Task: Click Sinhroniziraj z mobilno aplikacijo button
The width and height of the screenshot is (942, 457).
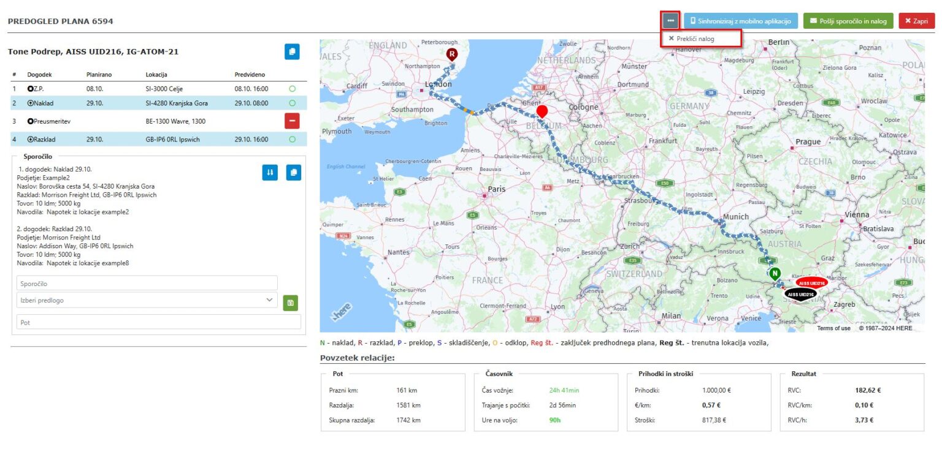Action: click(x=741, y=21)
